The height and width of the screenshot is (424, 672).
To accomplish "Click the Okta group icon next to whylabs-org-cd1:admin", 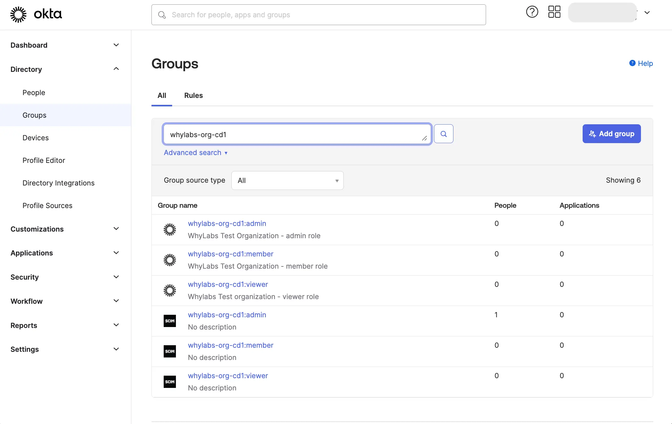I will coord(170,229).
